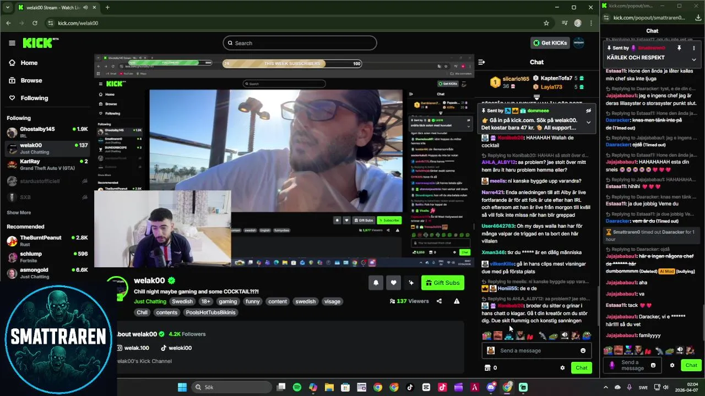Open emoji picker in popout chat

653,365
